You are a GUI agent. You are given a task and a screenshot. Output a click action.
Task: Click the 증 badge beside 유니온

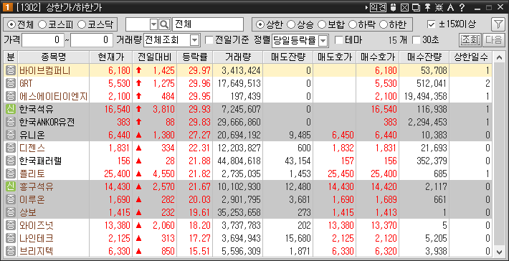[x=11, y=135]
